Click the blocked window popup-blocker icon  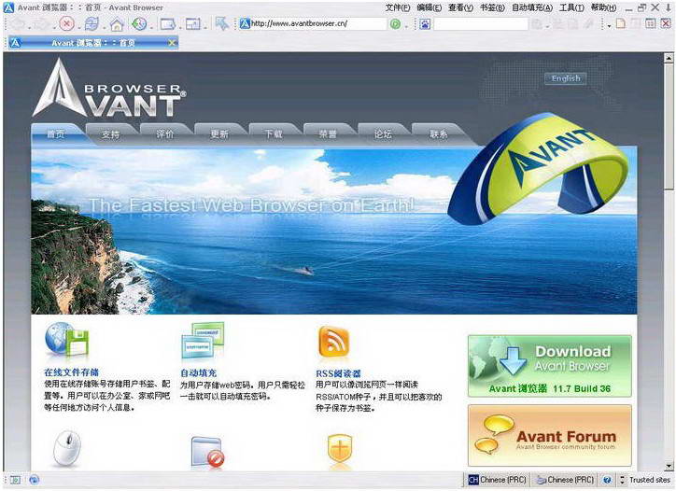[207, 452]
